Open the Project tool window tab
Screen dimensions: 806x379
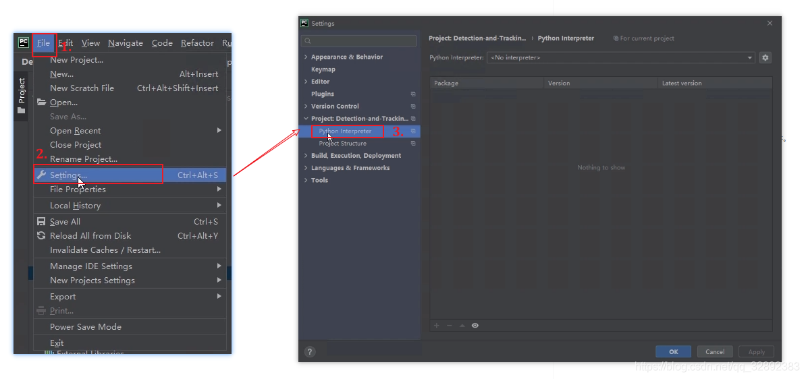(x=22, y=90)
